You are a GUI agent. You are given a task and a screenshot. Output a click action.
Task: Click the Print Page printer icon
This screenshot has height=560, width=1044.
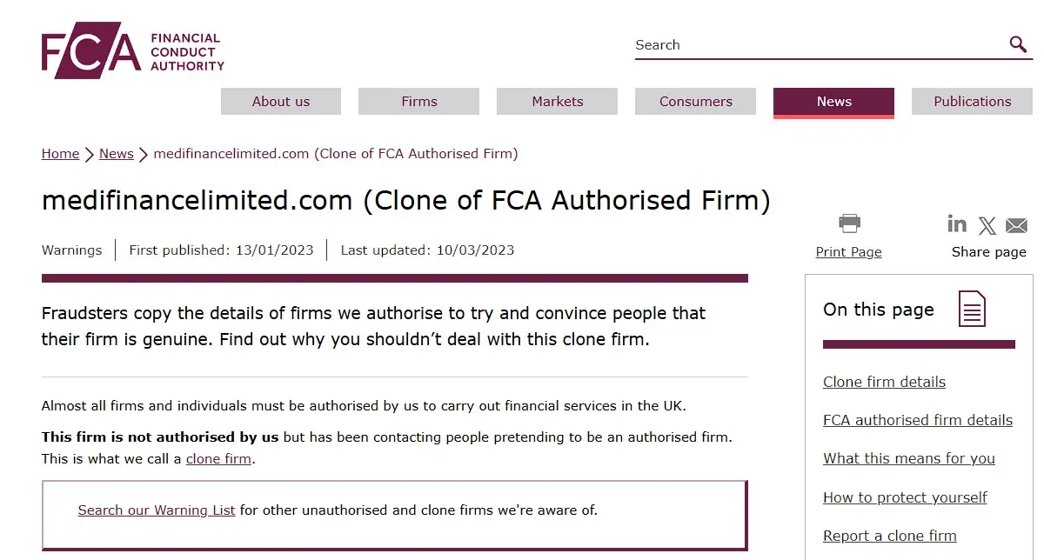(x=848, y=223)
